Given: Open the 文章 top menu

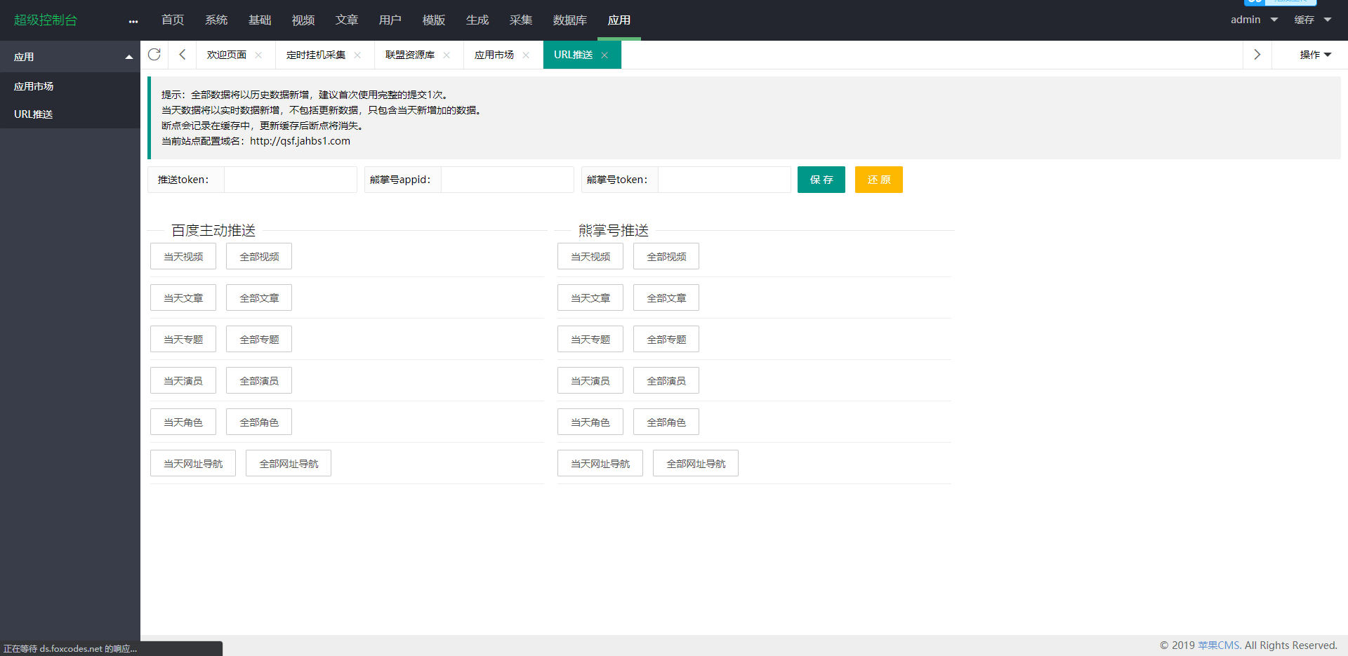Looking at the screenshot, I should click(347, 20).
